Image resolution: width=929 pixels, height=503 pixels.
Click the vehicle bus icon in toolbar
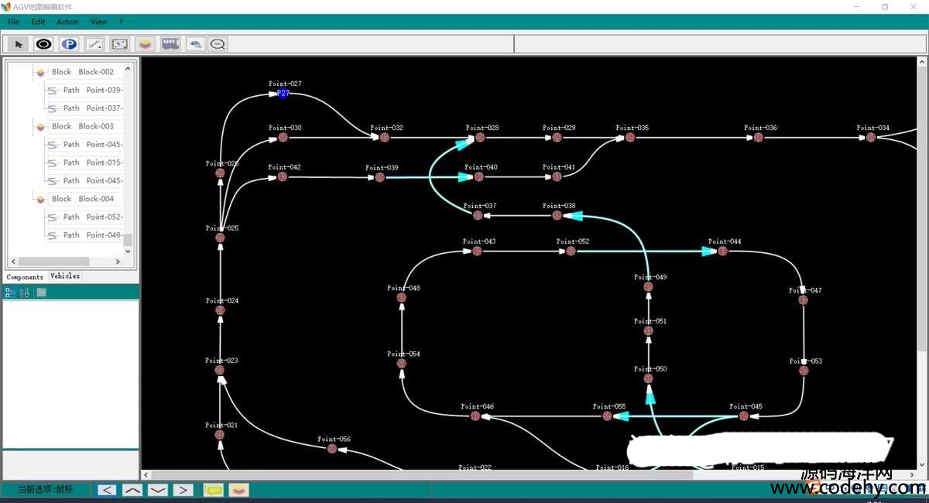[170, 44]
